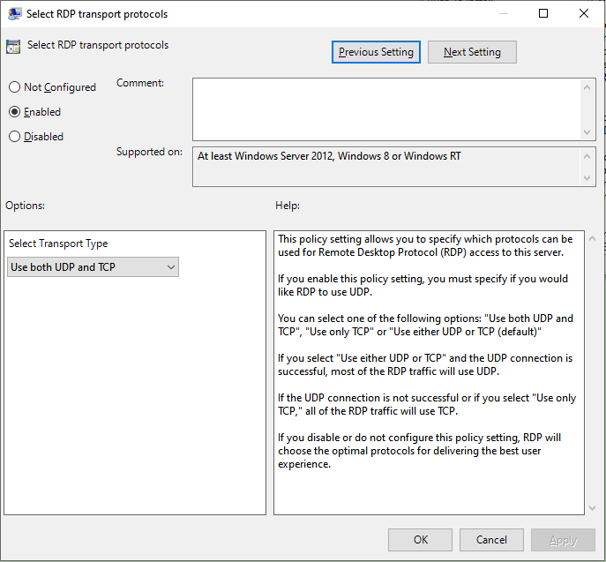Click Supported on scroll down arrow
The image size is (606, 562).
588,178
